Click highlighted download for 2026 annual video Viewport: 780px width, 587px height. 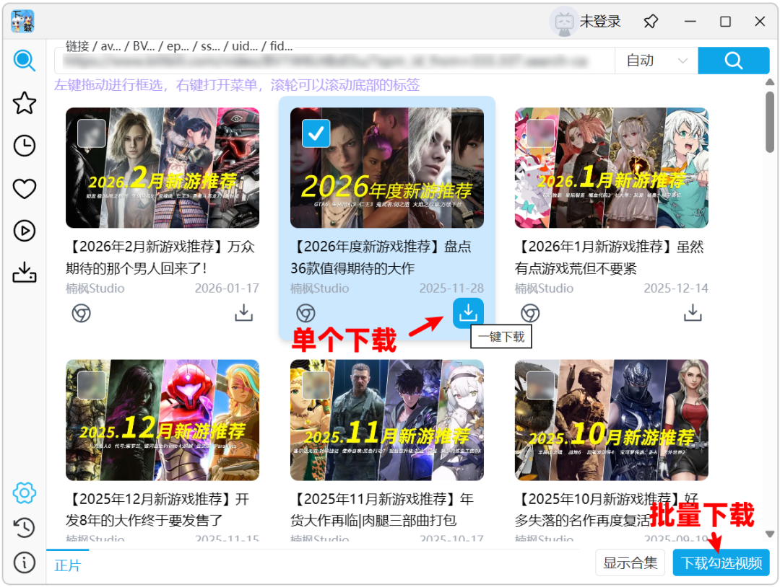[468, 313]
